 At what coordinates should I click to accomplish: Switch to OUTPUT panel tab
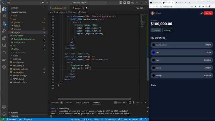coord(69,103)
